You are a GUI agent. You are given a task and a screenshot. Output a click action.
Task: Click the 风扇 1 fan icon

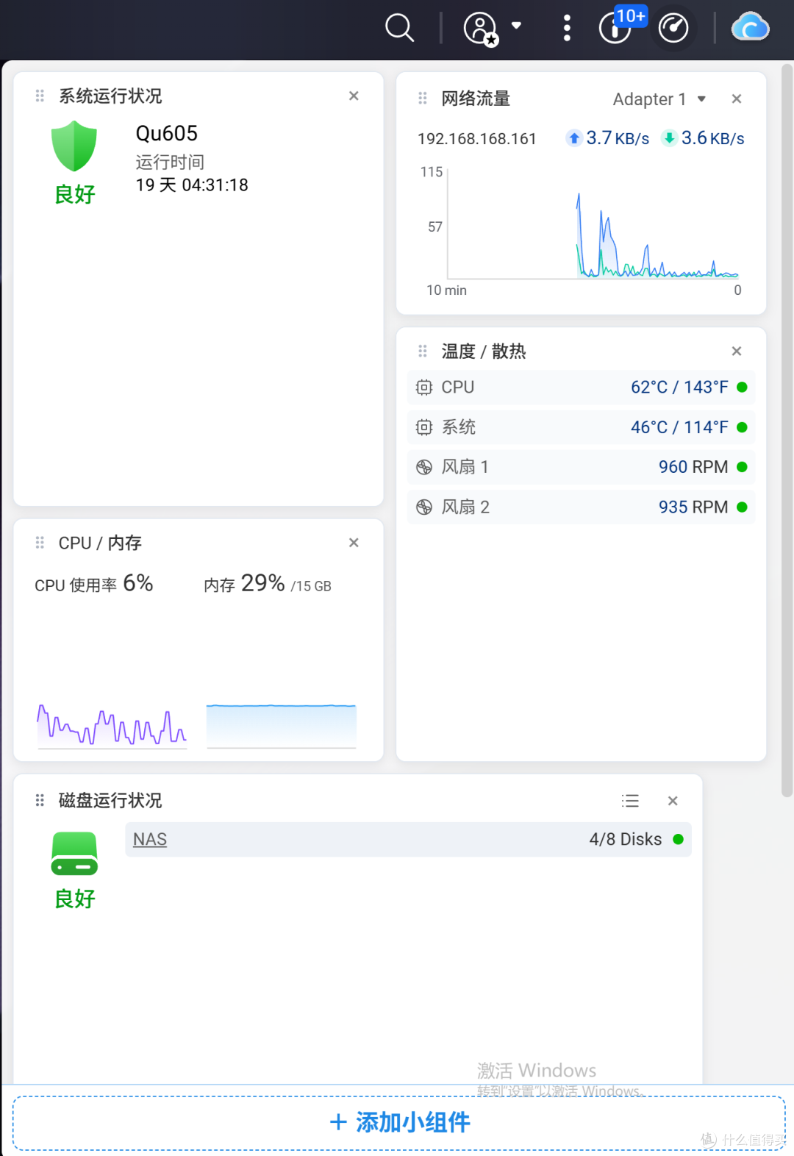click(424, 467)
